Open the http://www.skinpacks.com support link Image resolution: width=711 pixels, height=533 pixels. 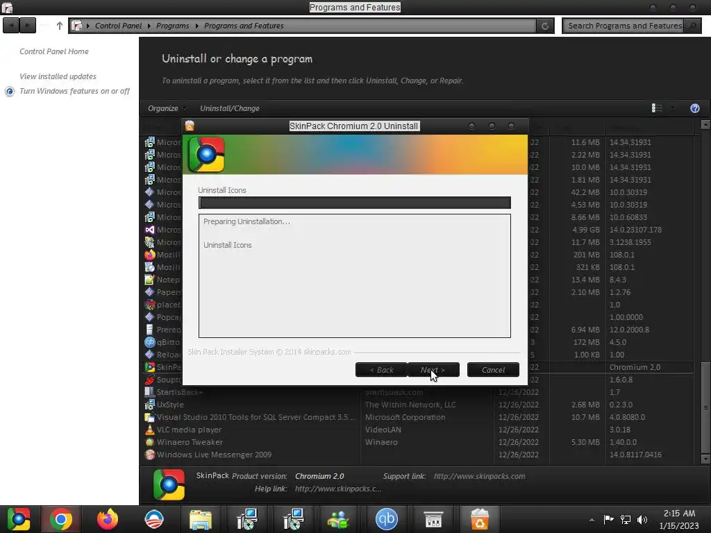[479, 476]
